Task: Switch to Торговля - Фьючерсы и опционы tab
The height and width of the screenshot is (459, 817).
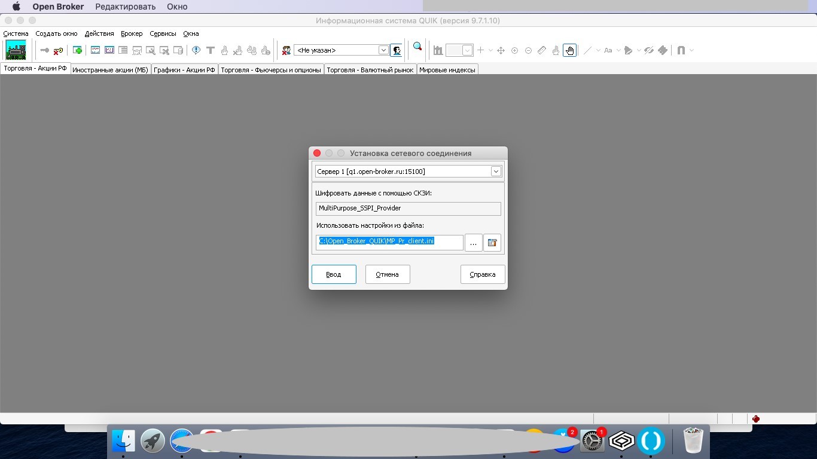Action: (271, 70)
